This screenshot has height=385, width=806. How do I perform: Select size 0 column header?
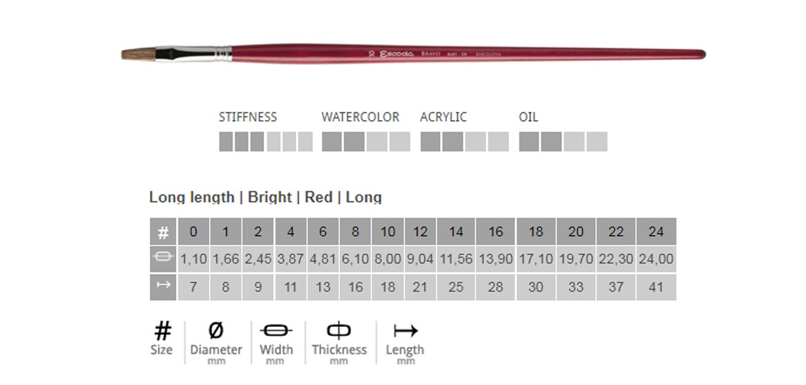193,232
